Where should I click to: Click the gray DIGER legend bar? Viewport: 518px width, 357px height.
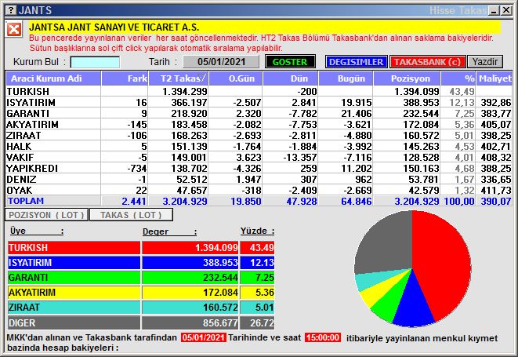pyautogui.click(x=74, y=322)
